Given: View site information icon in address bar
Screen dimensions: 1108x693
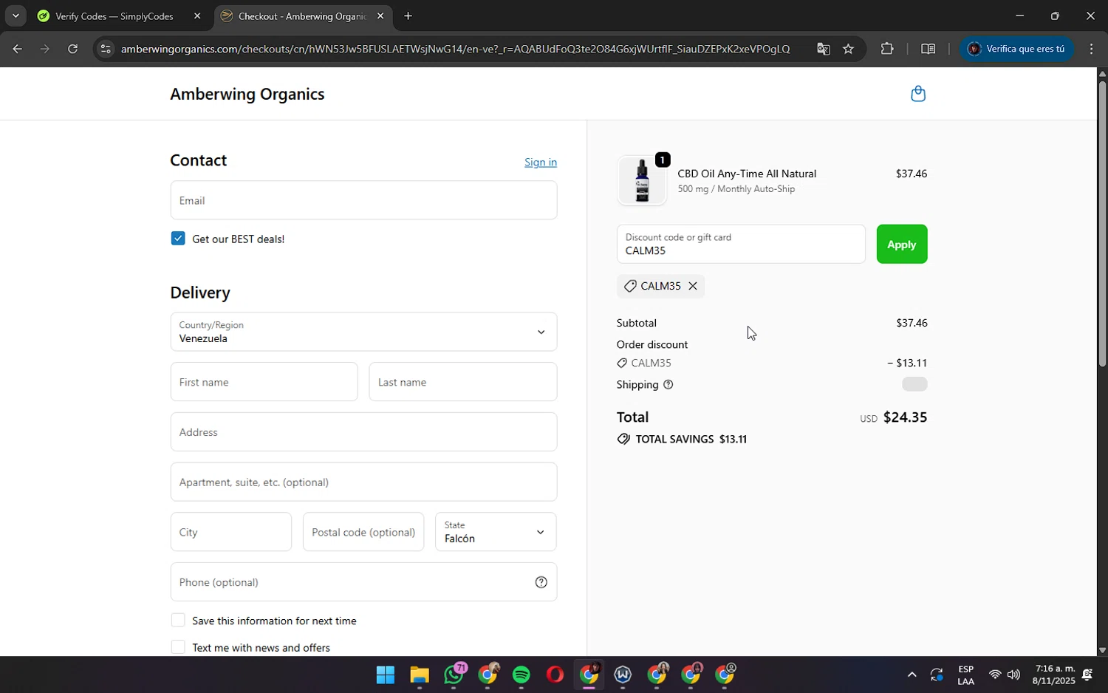Looking at the screenshot, I should pyautogui.click(x=106, y=49).
